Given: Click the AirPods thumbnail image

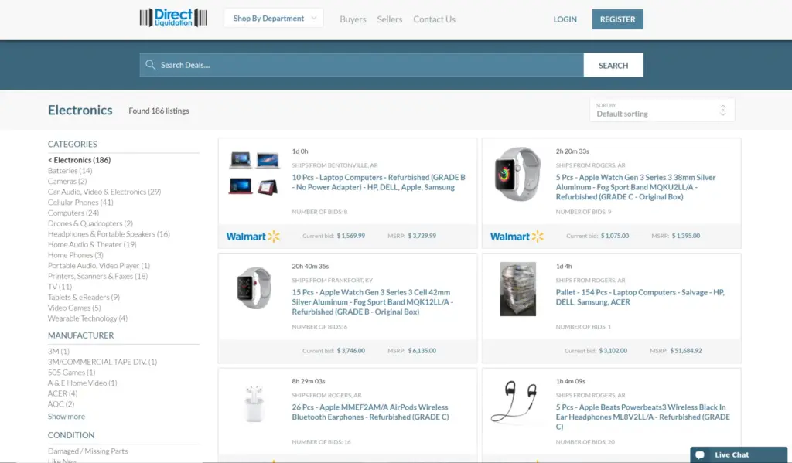Looking at the screenshot, I should pyautogui.click(x=254, y=404).
